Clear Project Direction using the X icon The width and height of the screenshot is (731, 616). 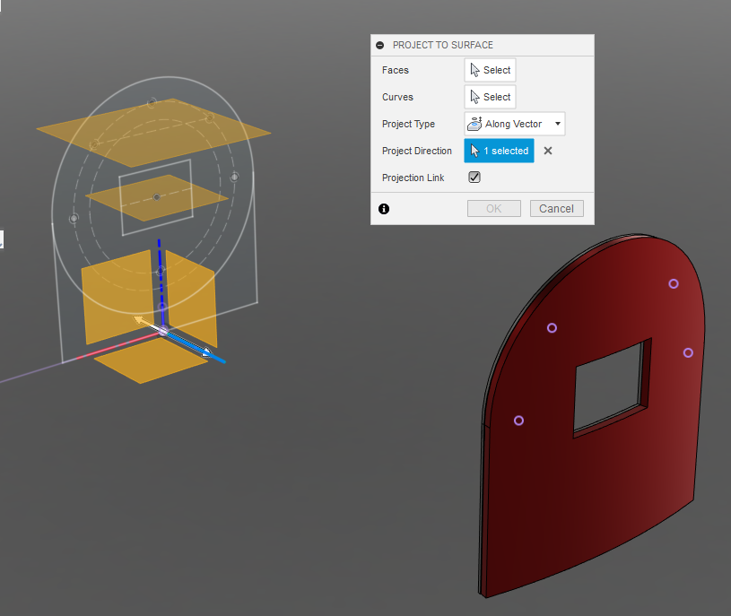pos(547,151)
